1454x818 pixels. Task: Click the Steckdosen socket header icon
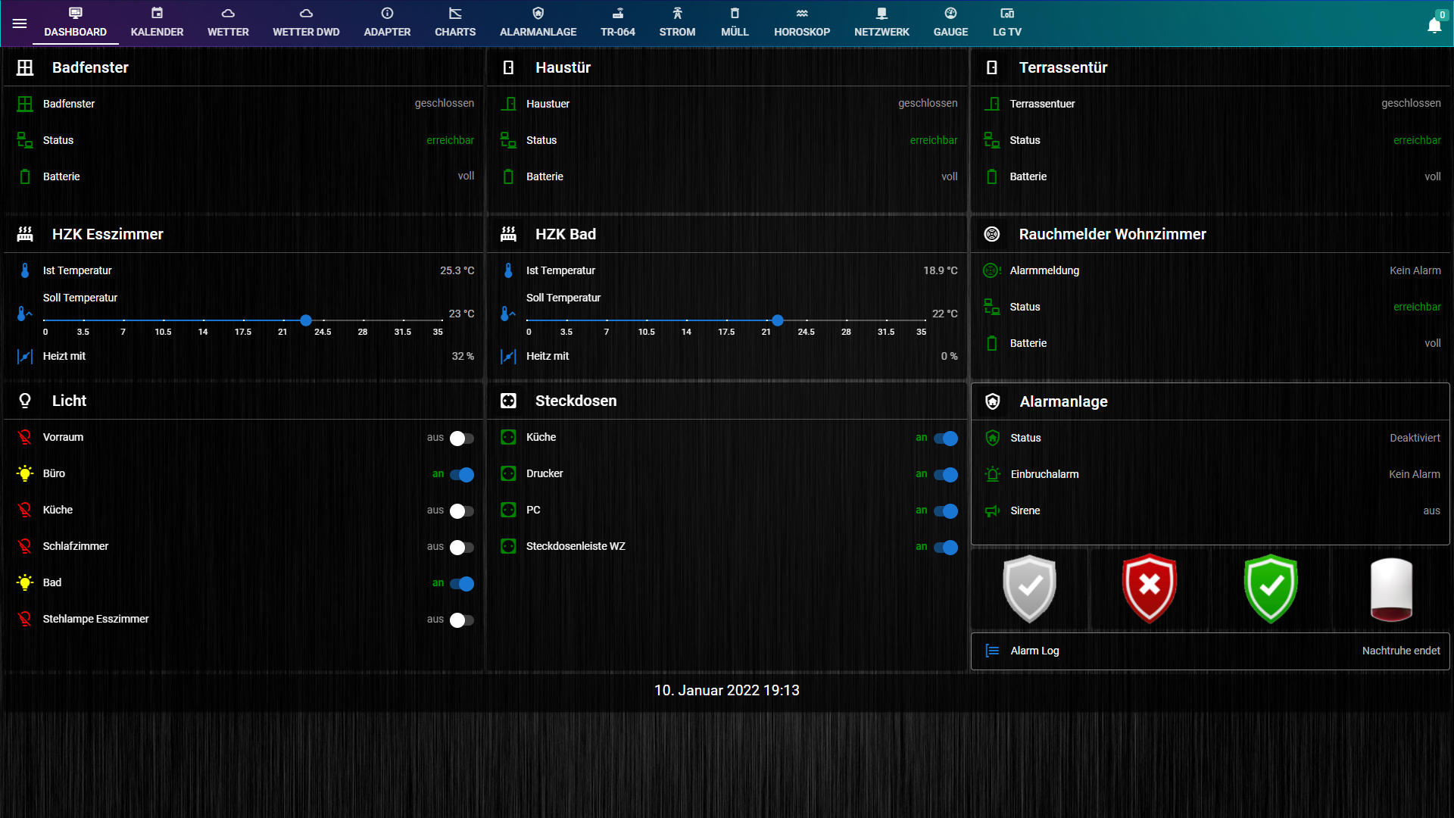[508, 401]
